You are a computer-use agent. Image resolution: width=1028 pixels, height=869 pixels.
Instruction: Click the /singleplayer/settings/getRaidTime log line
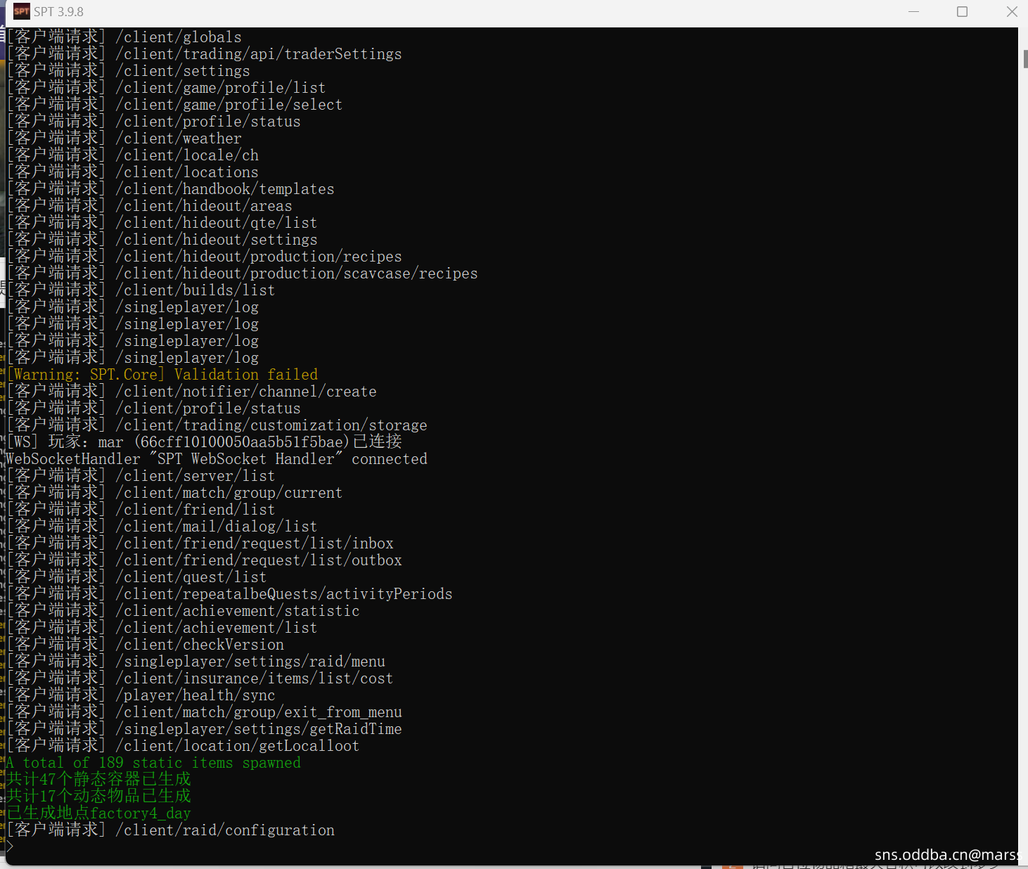[x=205, y=729]
